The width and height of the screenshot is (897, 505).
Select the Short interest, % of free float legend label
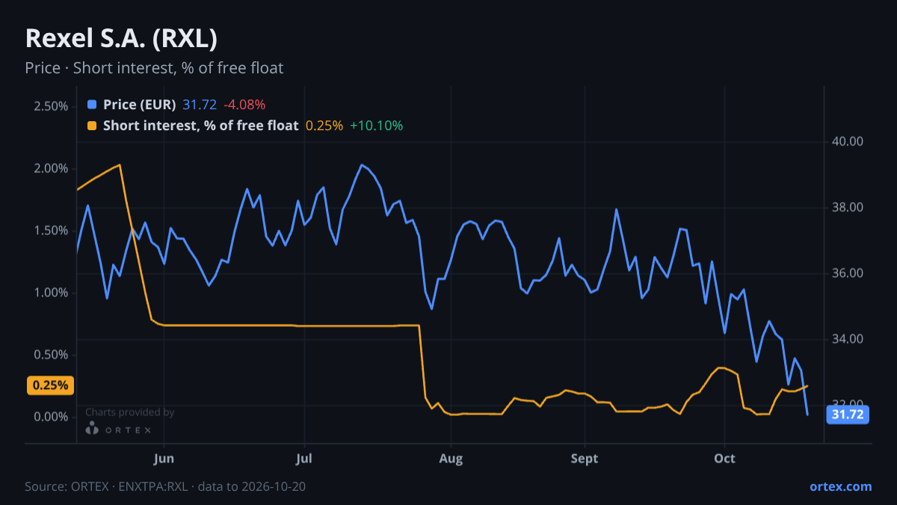click(x=200, y=126)
